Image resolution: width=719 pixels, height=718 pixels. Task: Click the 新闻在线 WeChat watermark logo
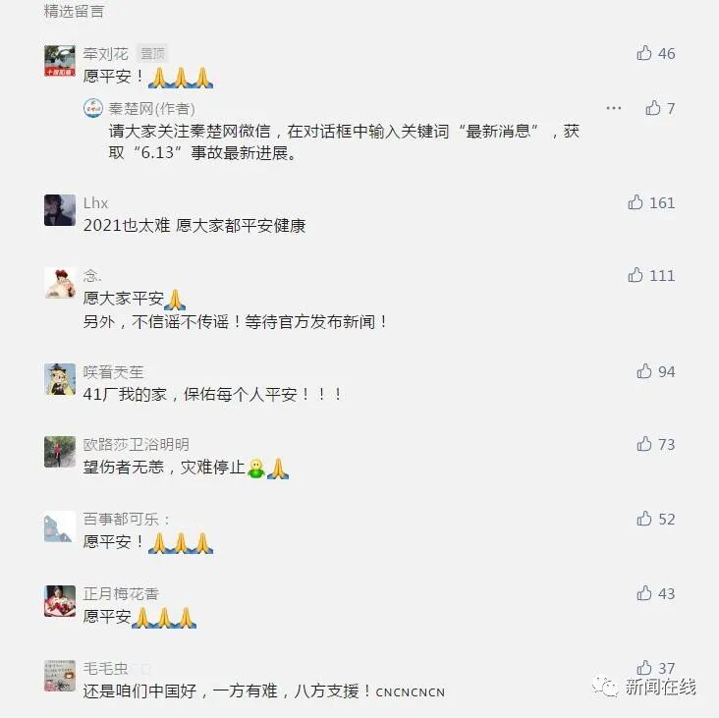click(643, 687)
